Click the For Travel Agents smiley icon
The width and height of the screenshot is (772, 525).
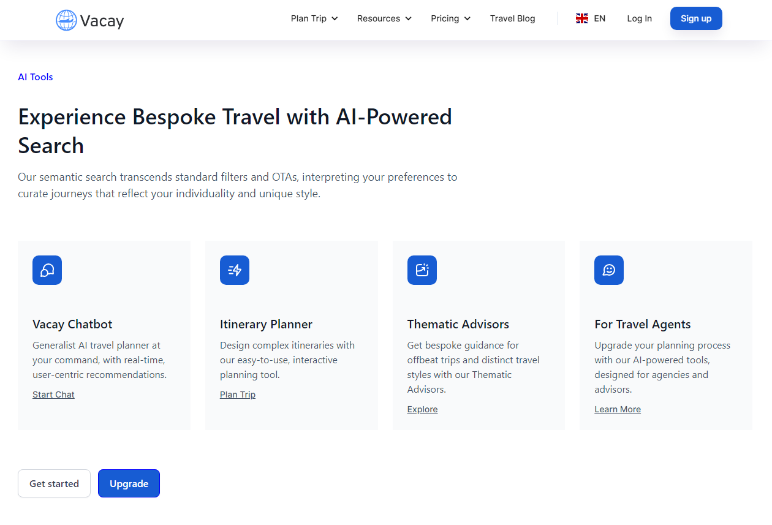[x=609, y=270]
